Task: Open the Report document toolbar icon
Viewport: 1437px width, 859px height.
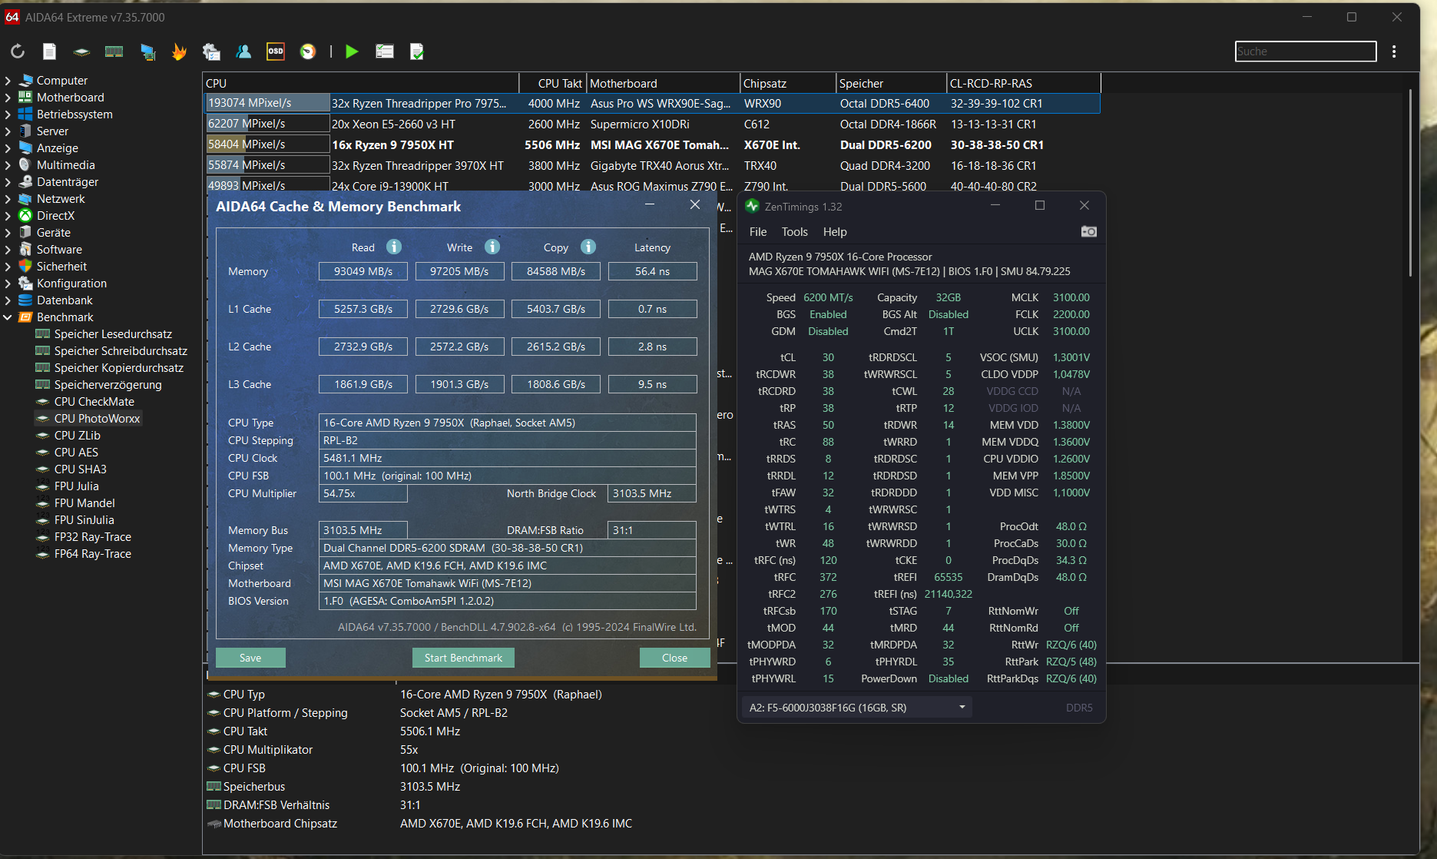Action: click(x=49, y=51)
